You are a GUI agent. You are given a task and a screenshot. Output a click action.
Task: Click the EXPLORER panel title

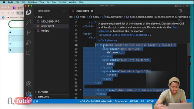tap(44, 11)
